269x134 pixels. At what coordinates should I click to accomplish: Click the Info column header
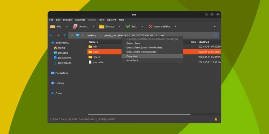pos(193,42)
